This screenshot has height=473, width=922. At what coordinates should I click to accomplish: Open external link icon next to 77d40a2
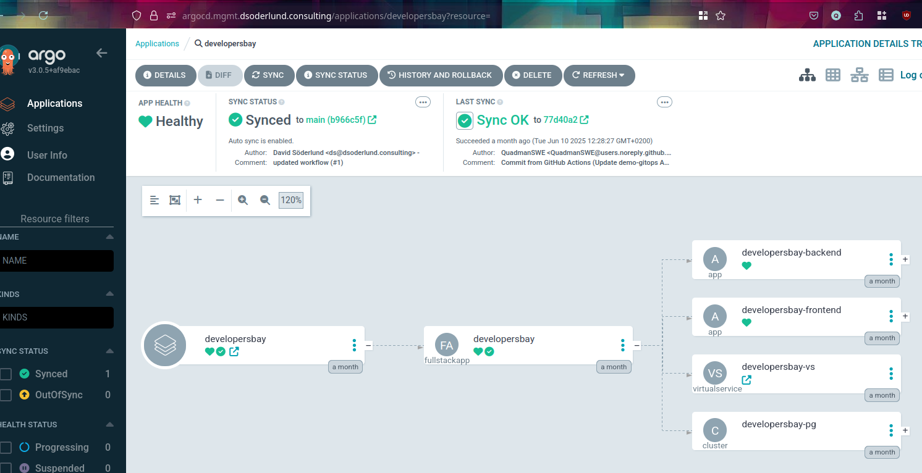coord(584,120)
